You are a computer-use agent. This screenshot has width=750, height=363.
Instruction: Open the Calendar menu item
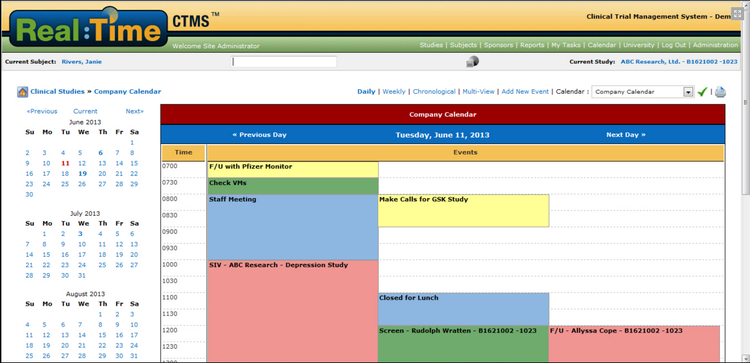[x=602, y=45]
